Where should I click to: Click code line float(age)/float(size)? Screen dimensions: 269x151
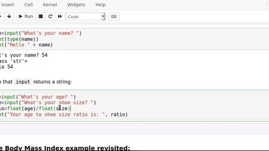[x=35, y=109]
